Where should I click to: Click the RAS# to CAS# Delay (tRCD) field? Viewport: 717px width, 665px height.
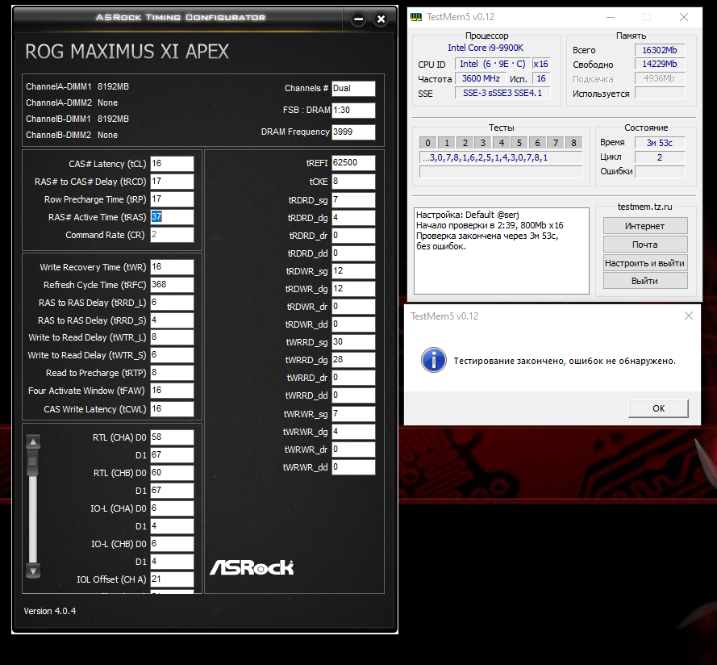[x=172, y=182]
